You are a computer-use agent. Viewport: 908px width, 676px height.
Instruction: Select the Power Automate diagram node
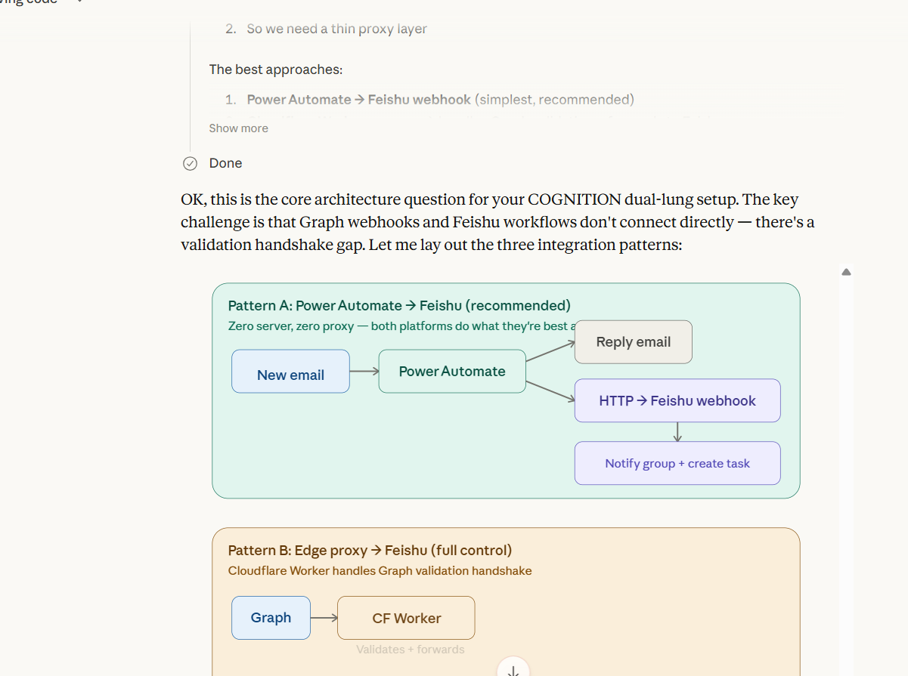(x=451, y=371)
